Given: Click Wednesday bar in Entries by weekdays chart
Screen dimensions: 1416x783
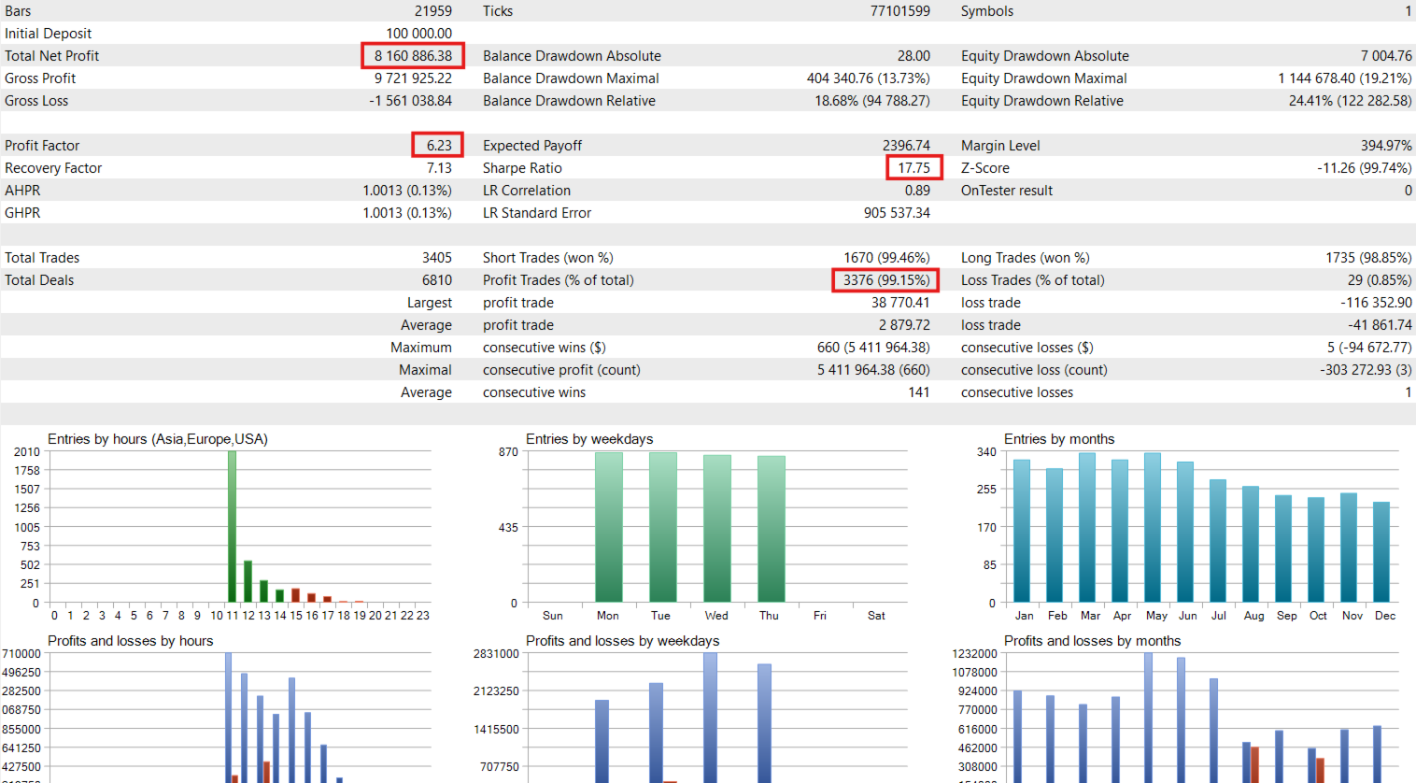Looking at the screenshot, I should [717, 529].
